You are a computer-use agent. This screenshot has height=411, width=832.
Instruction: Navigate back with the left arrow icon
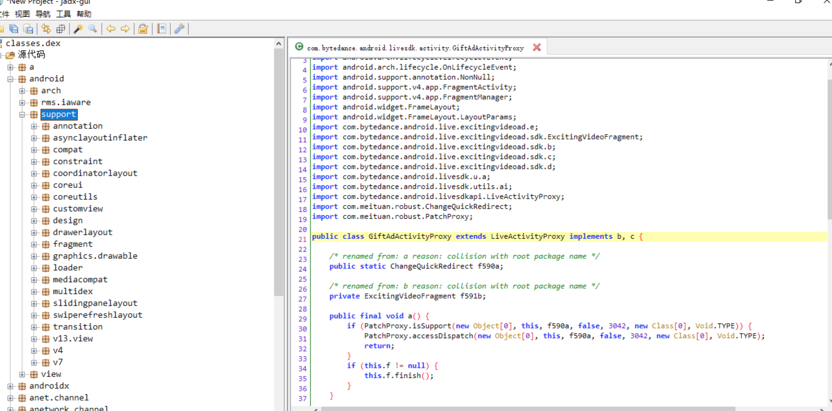[x=111, y=29]
